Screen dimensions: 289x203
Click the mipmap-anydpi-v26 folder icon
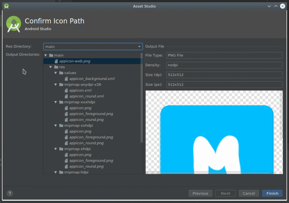coord(61,84)
